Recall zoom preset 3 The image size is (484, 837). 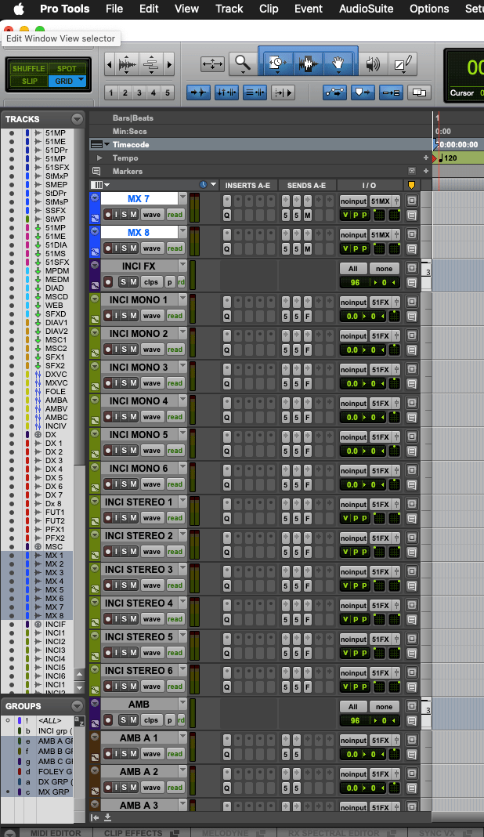139,93
